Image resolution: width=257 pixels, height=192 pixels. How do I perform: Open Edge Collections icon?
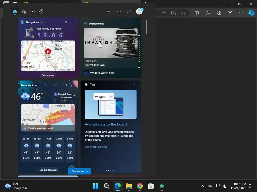click(x=219, y=13)
